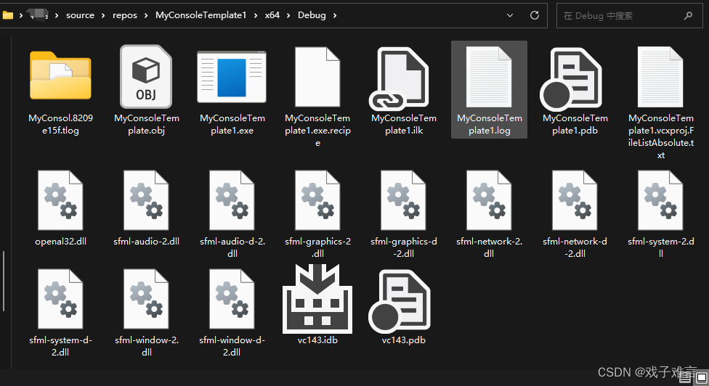The height and width of the screenshot is (386, 709).
Task: Select the sfml-window-2.dll file icon
Action: (x=146, y=299)
